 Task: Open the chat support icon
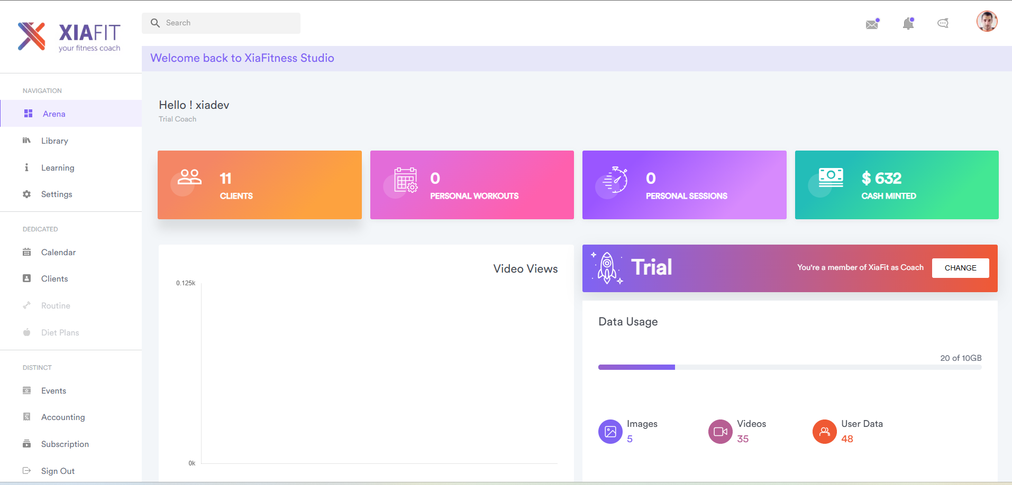tap(943, 23)
